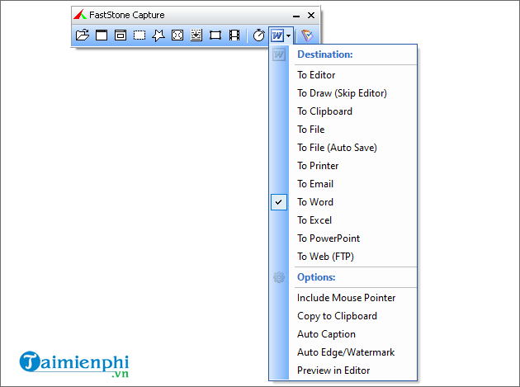The image size is (520, 387).
Task: Click FastStone Capture logo icon
Action: tap(80, 15)
